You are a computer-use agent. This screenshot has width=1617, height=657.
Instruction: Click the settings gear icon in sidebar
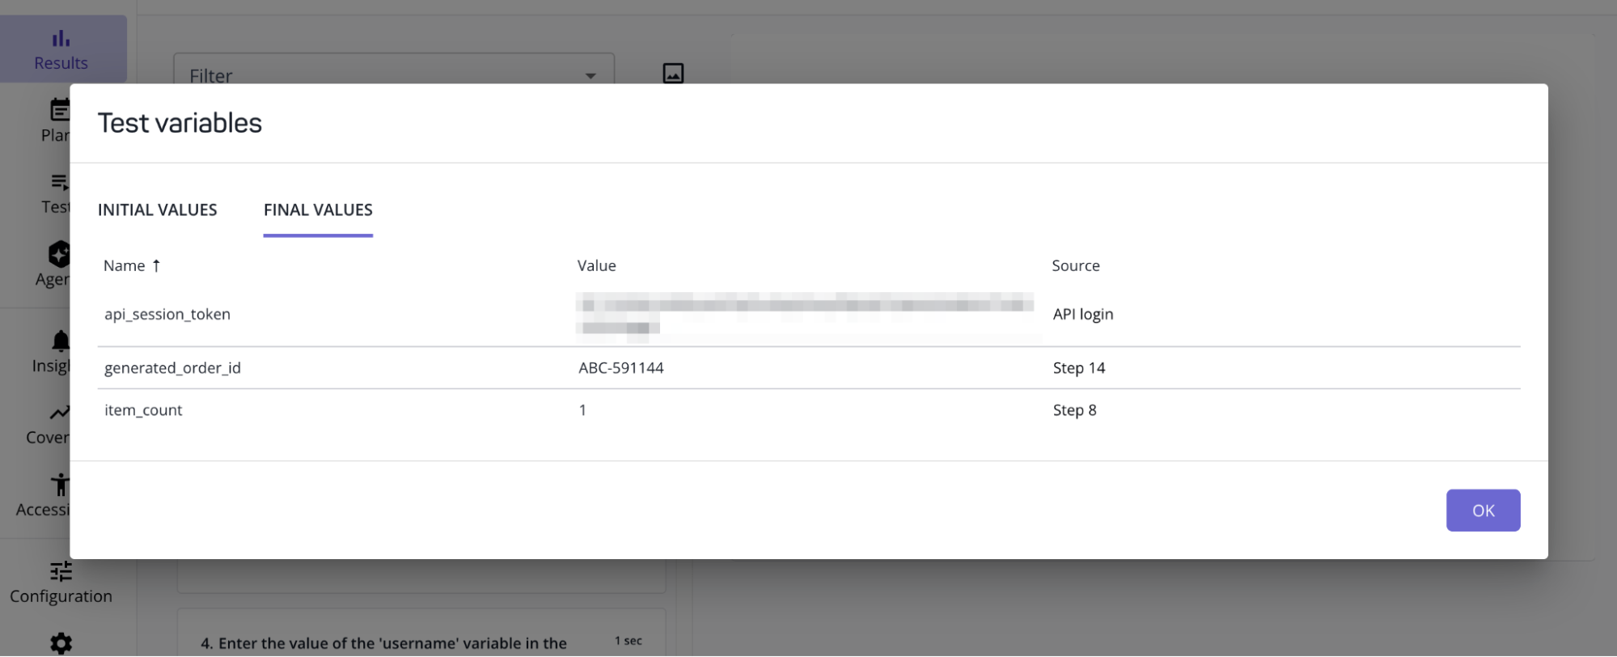61,643
